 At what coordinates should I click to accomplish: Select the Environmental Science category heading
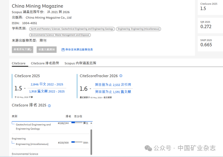pyautogui.click(x=25, y=154)
